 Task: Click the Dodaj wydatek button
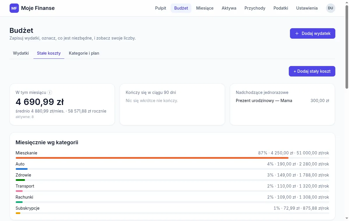312,33
